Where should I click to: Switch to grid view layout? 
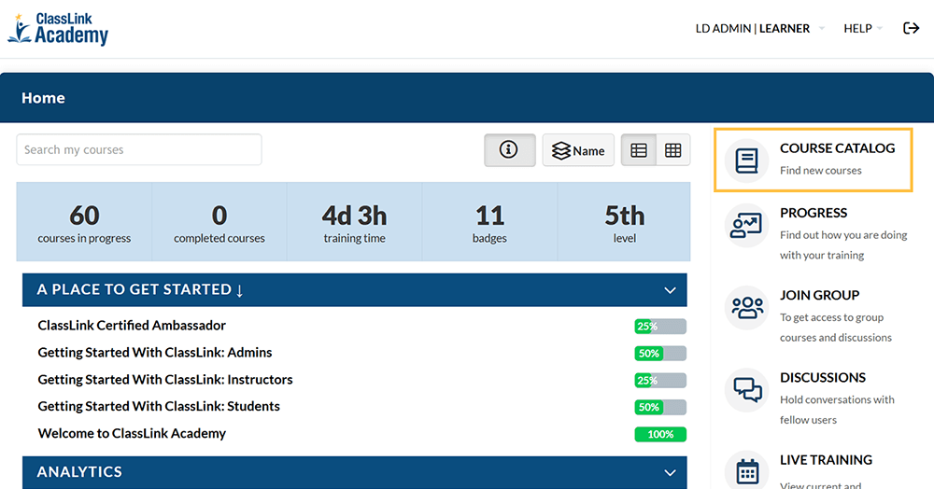[673, 150]
